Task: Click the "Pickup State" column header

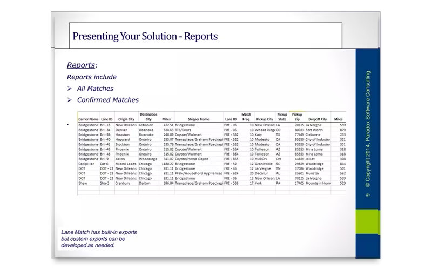Action: [282, 117]
